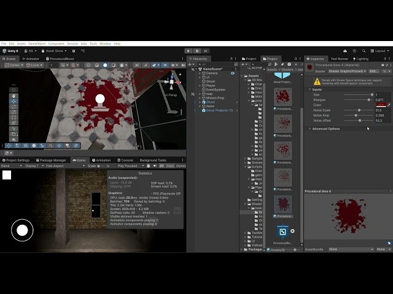Open the Shader Graphs/Procedural shader dropdown
The height and width of the screenshot is (294, 393).
click(347, 71)
